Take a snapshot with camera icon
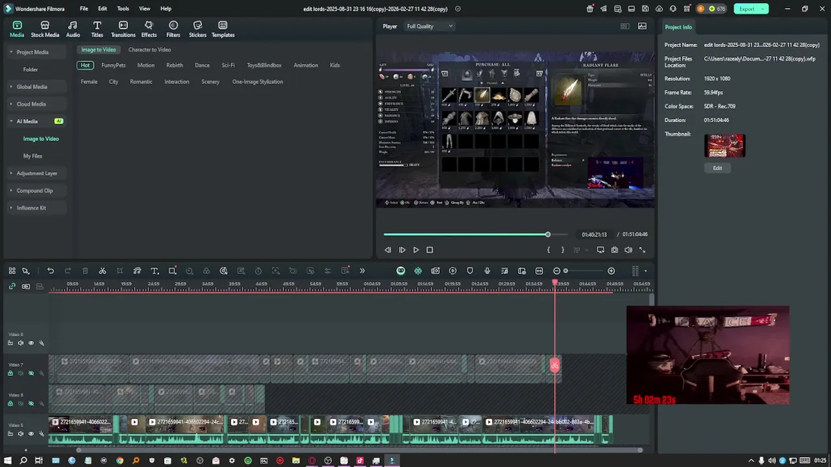 click(x=614, y=250)
